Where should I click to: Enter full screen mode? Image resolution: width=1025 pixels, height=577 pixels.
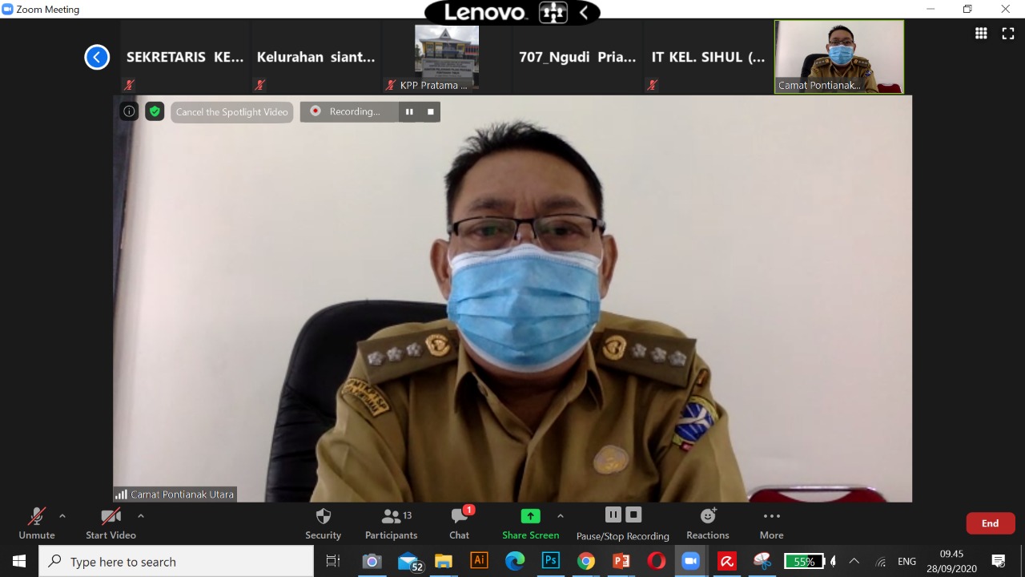1008,33
